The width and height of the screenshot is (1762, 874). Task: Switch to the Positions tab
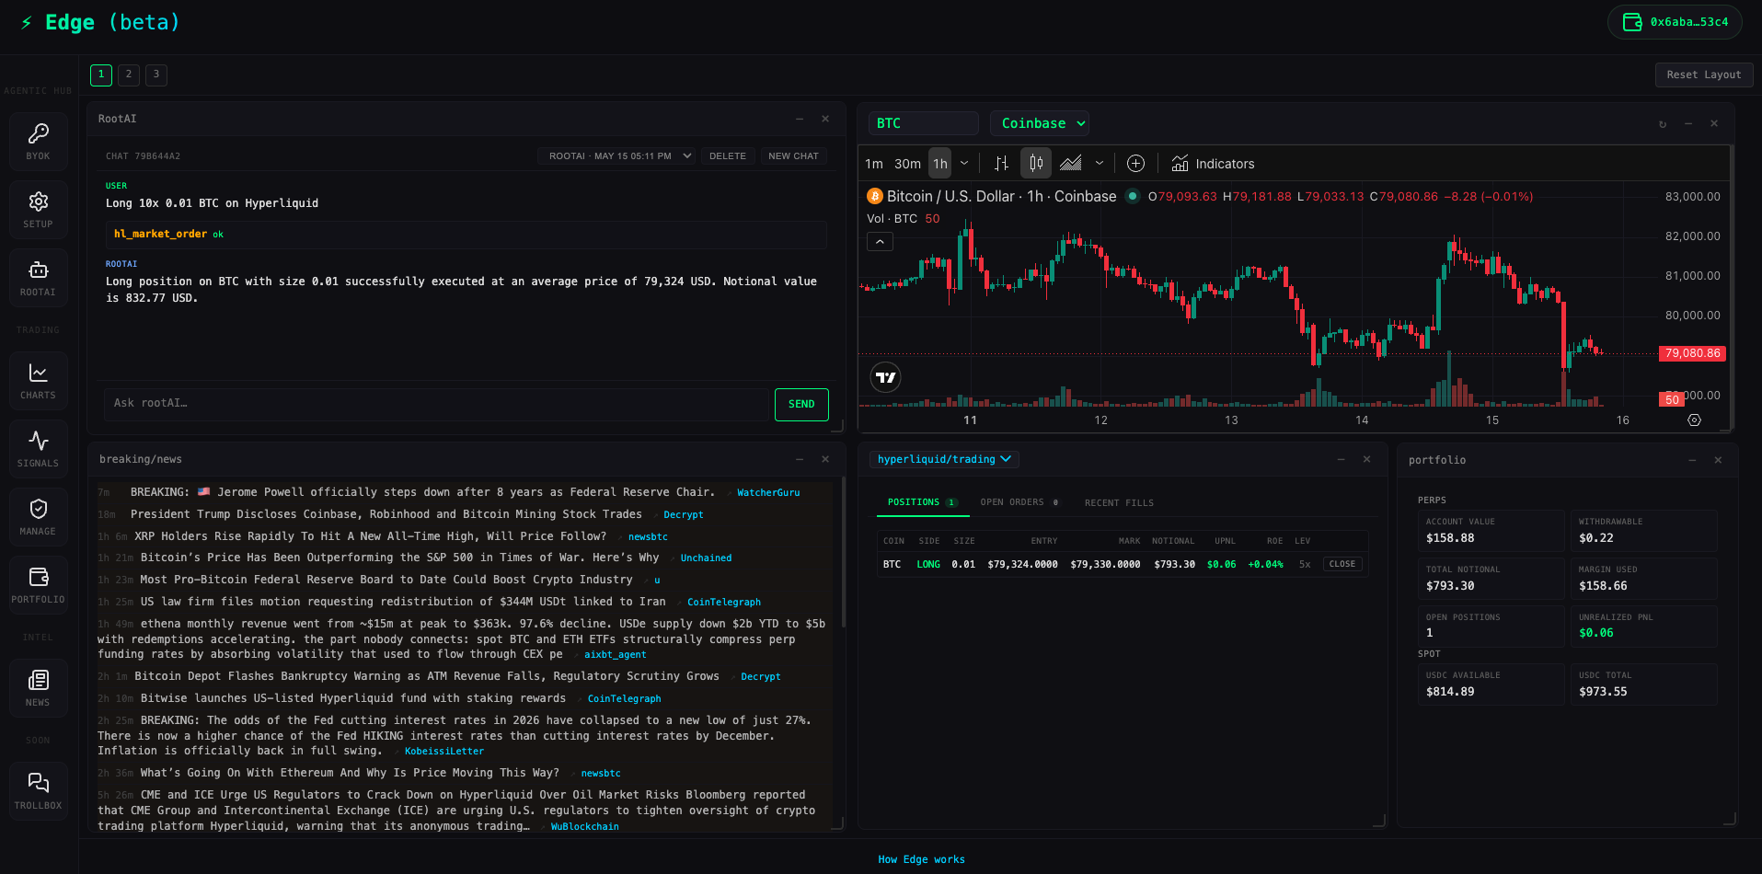[922, 502]
